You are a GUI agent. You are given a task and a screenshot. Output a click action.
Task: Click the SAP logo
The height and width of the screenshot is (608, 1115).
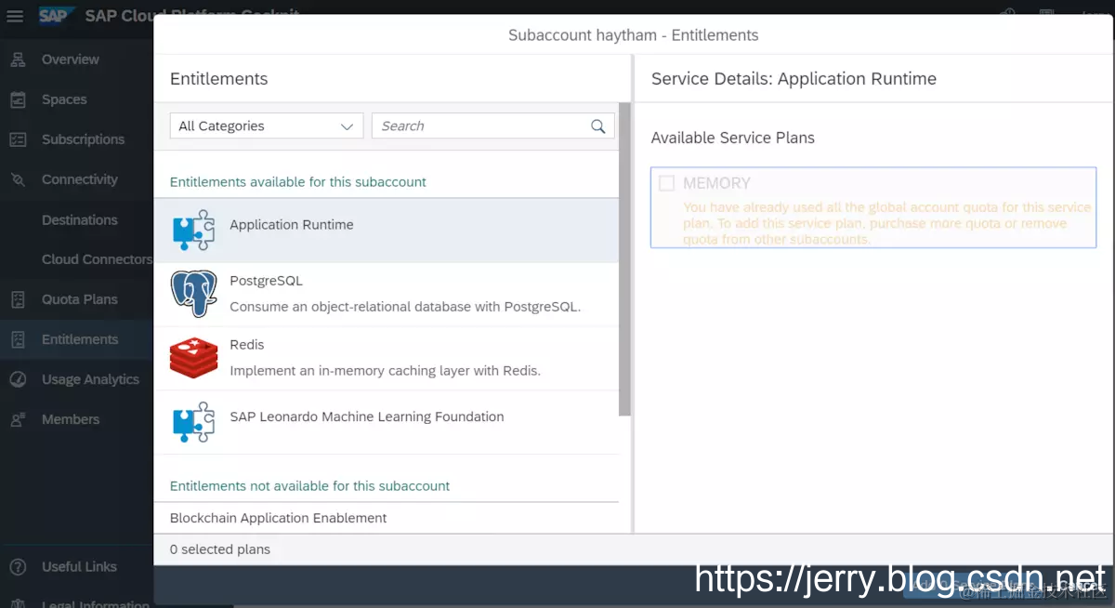[57, 16]
